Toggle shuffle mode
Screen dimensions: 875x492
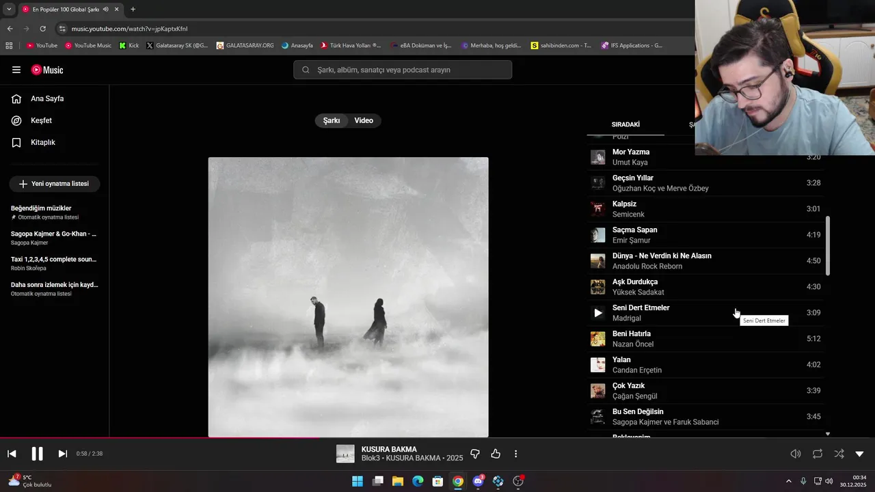[839, 454]
